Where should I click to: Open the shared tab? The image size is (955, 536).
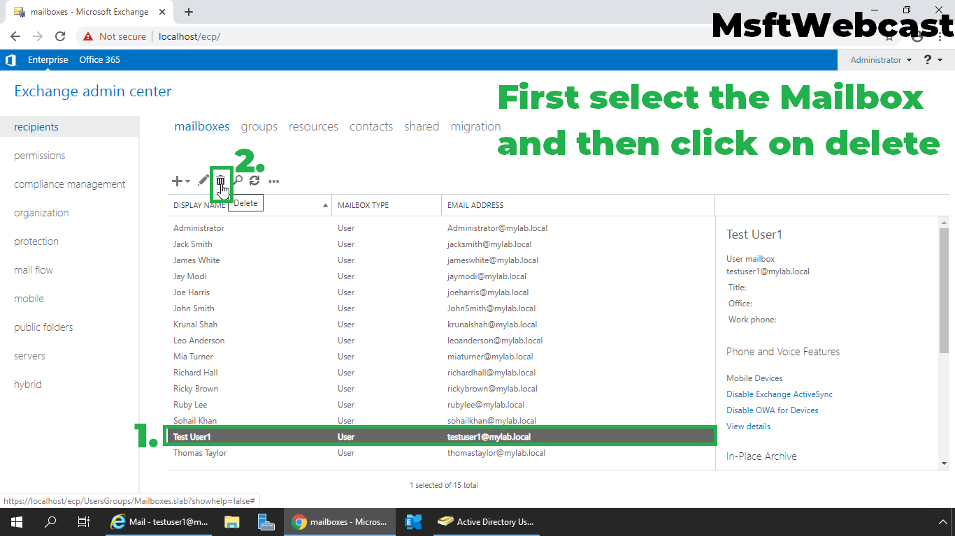[422, 126]
